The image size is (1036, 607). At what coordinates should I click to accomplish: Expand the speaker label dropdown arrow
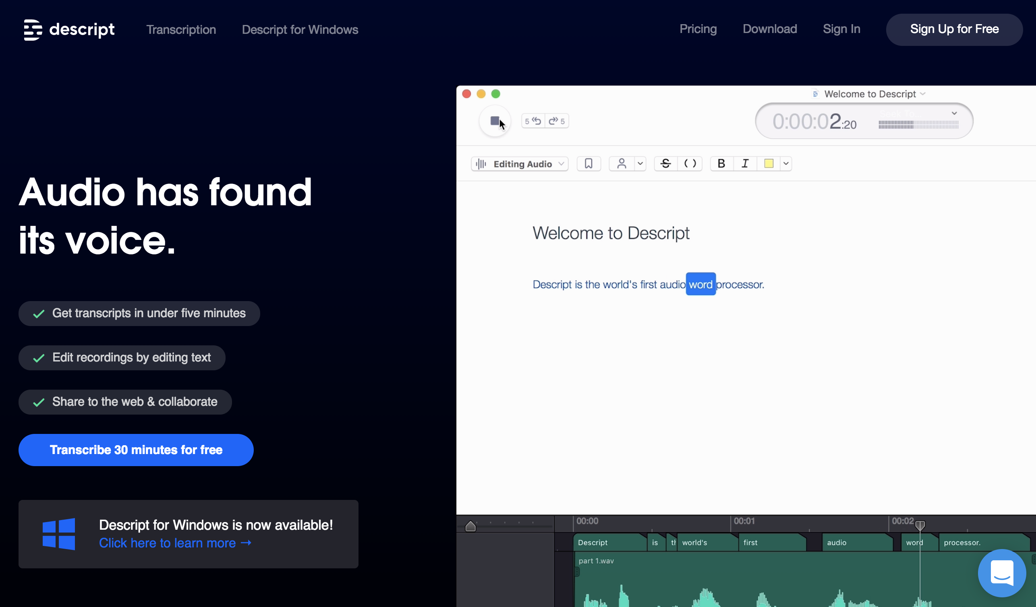(640, 163)
